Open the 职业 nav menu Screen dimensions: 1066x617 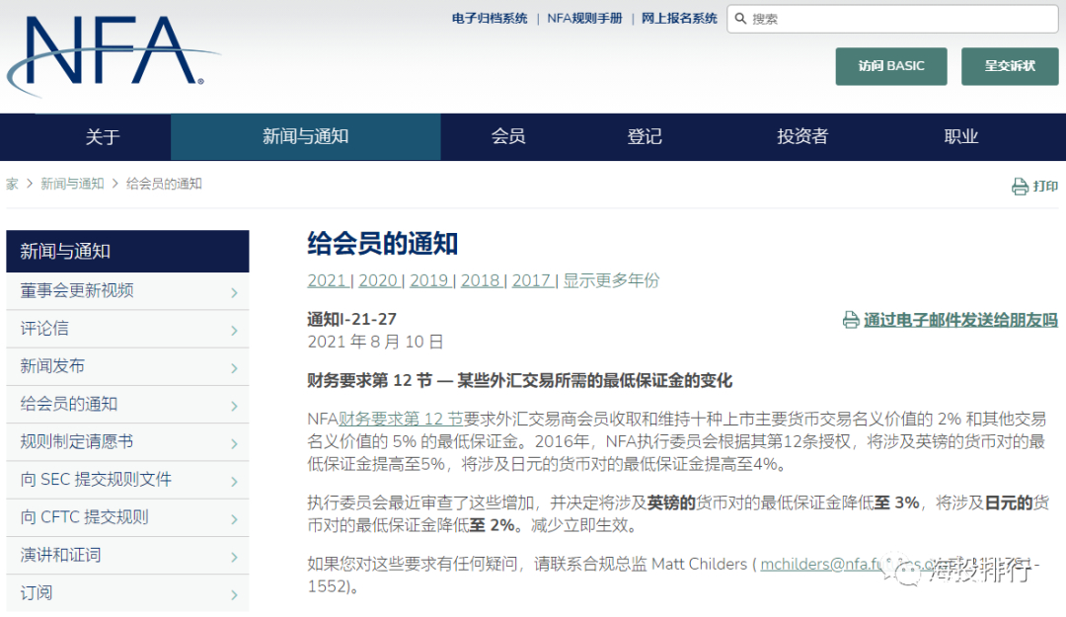point(960,137)
